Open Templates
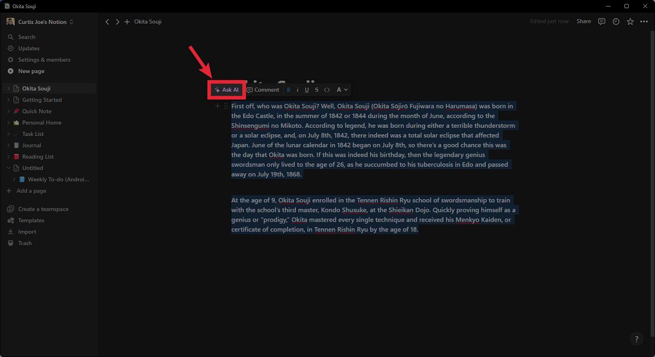The image size is (655, 357). [x=31, y=221]
